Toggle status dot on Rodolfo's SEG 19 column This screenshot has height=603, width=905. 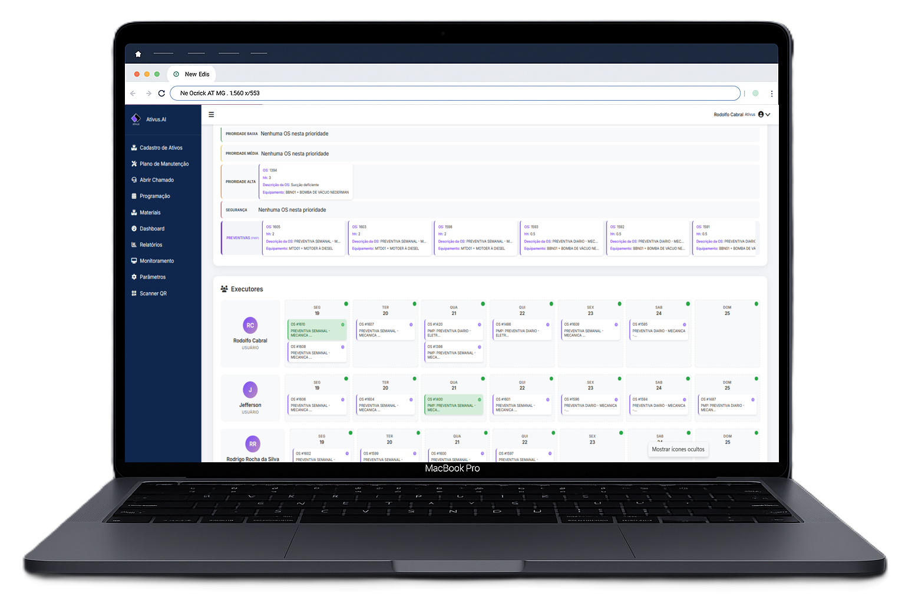coord(346,304)
